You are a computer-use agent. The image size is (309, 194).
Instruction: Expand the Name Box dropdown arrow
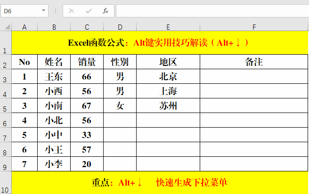click(x=43, y=11)
